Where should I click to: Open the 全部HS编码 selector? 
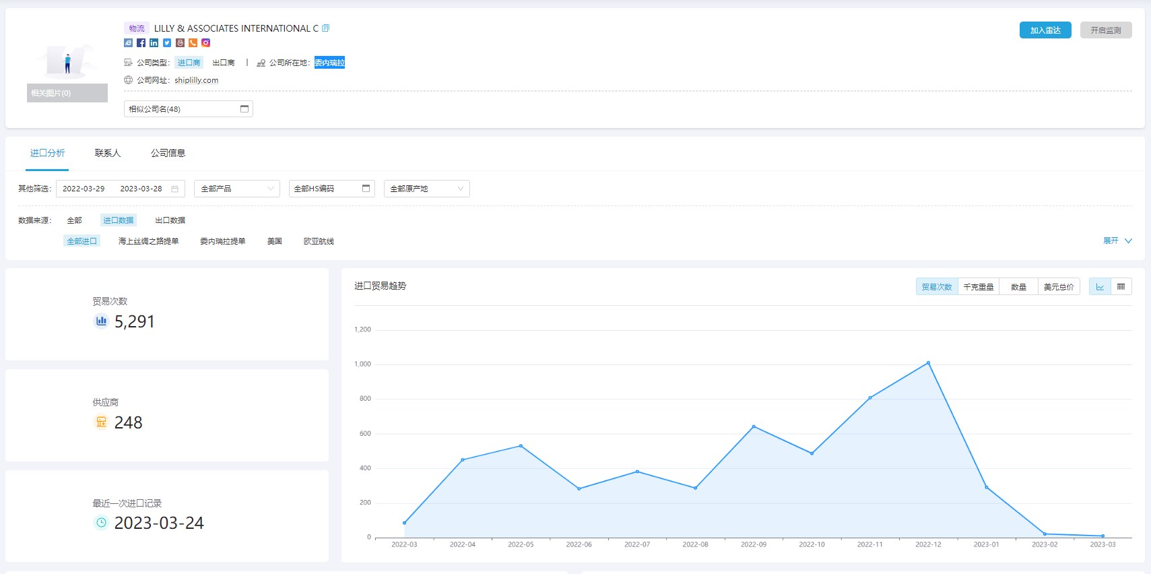(332, 189)
